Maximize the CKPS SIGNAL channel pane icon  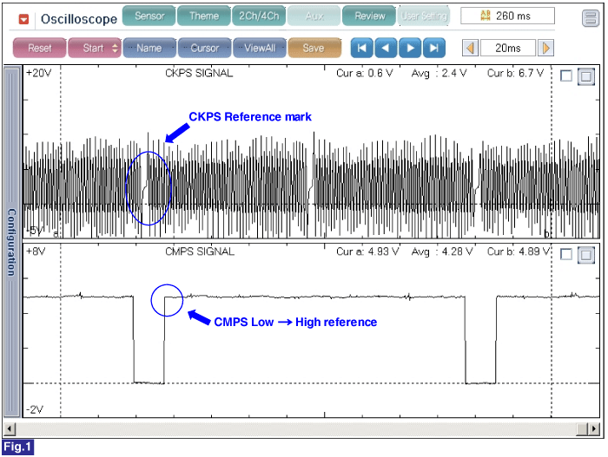tap(586, 76)
